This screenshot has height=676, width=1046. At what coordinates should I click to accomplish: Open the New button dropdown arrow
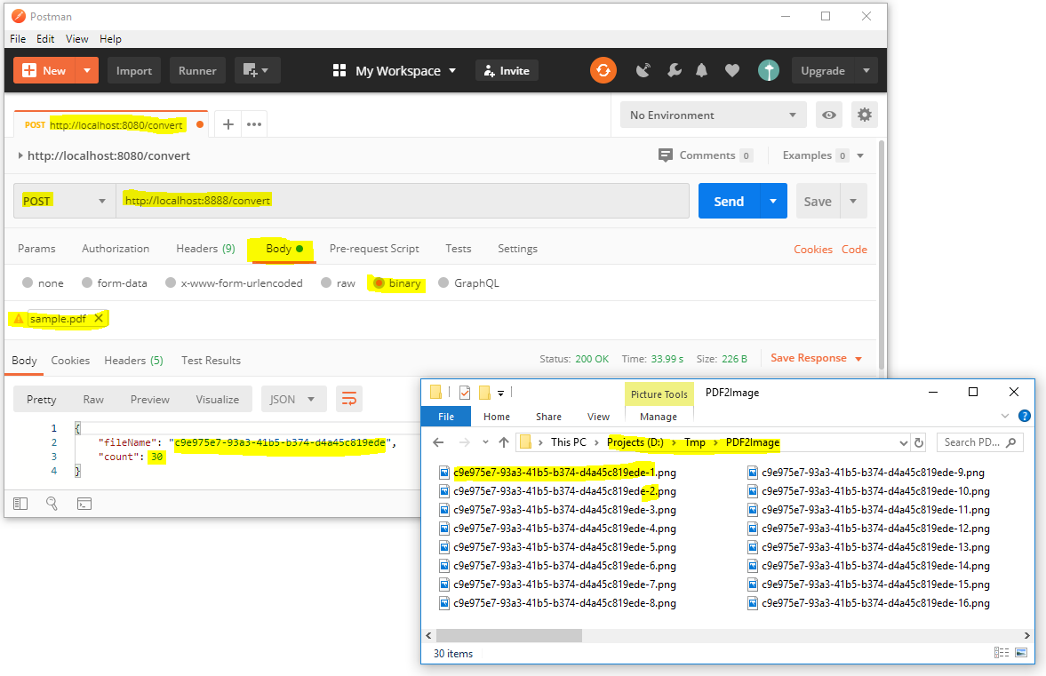click(87, 70)
